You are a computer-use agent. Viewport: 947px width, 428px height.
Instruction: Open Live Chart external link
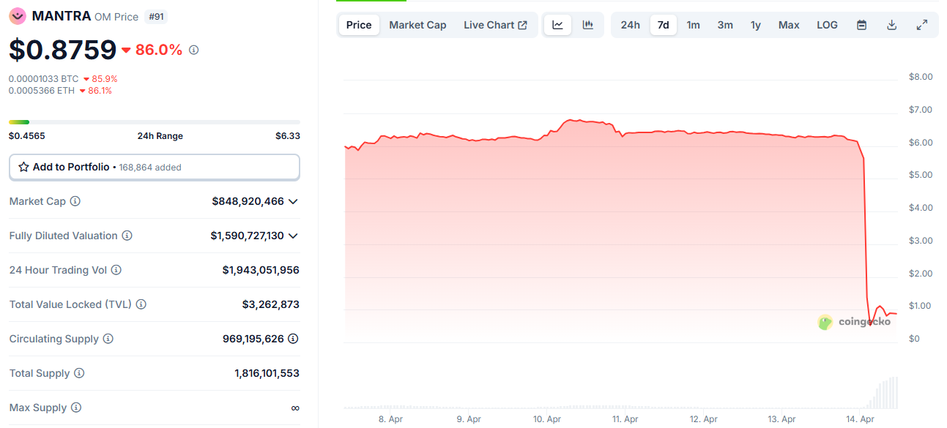[495, 25]
